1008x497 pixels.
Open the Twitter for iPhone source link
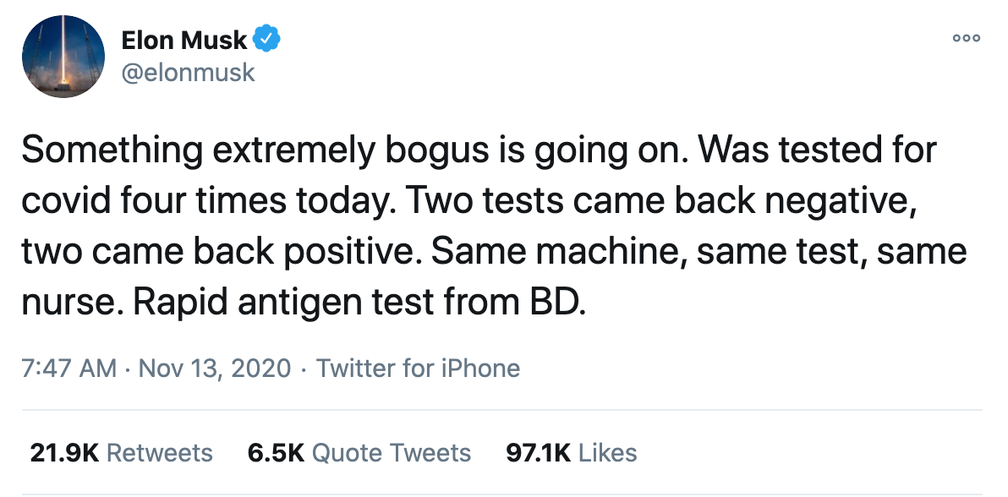pyautogui.click(x=418, y=369)
